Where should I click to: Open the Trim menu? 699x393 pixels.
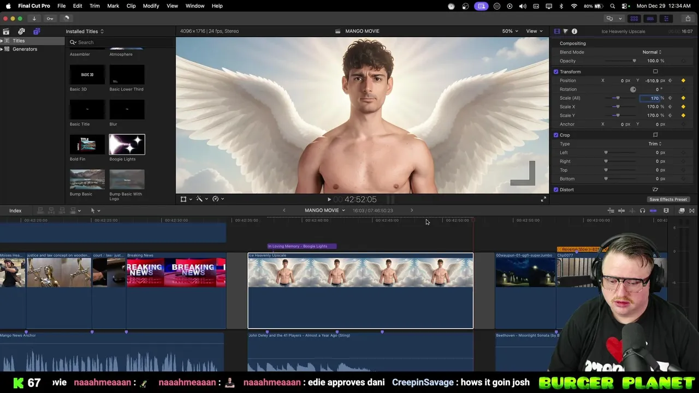point(94,5)
